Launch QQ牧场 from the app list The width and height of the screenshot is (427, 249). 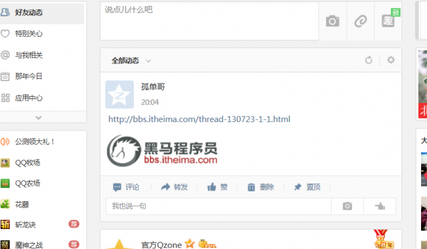pyautogui.click(x=21, y=162)
